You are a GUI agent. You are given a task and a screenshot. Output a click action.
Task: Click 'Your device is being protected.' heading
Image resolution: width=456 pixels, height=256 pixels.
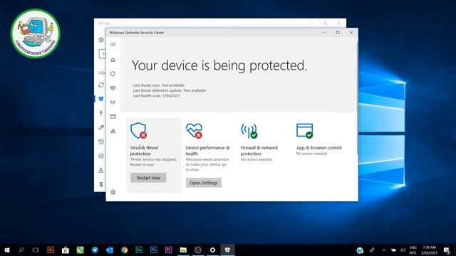(x=219, y=65)
